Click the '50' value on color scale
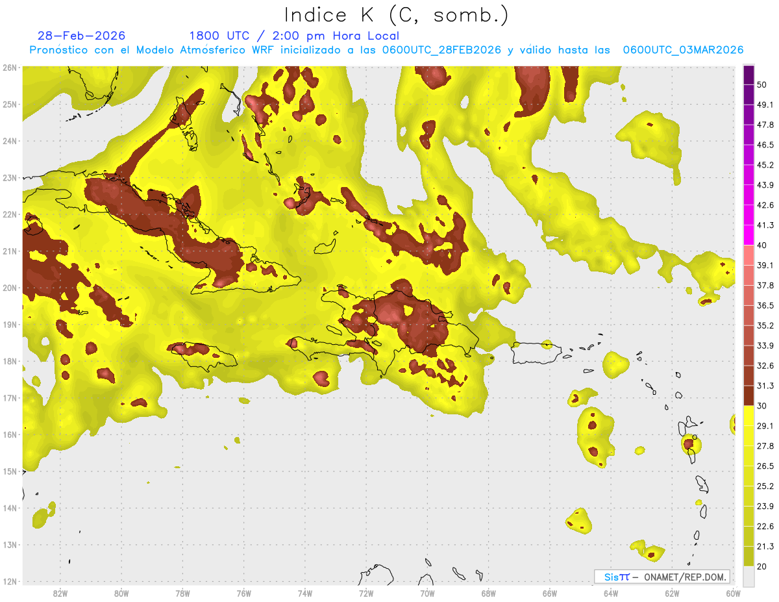The height and width of the screenshot is (602, 779). [762, 84]
